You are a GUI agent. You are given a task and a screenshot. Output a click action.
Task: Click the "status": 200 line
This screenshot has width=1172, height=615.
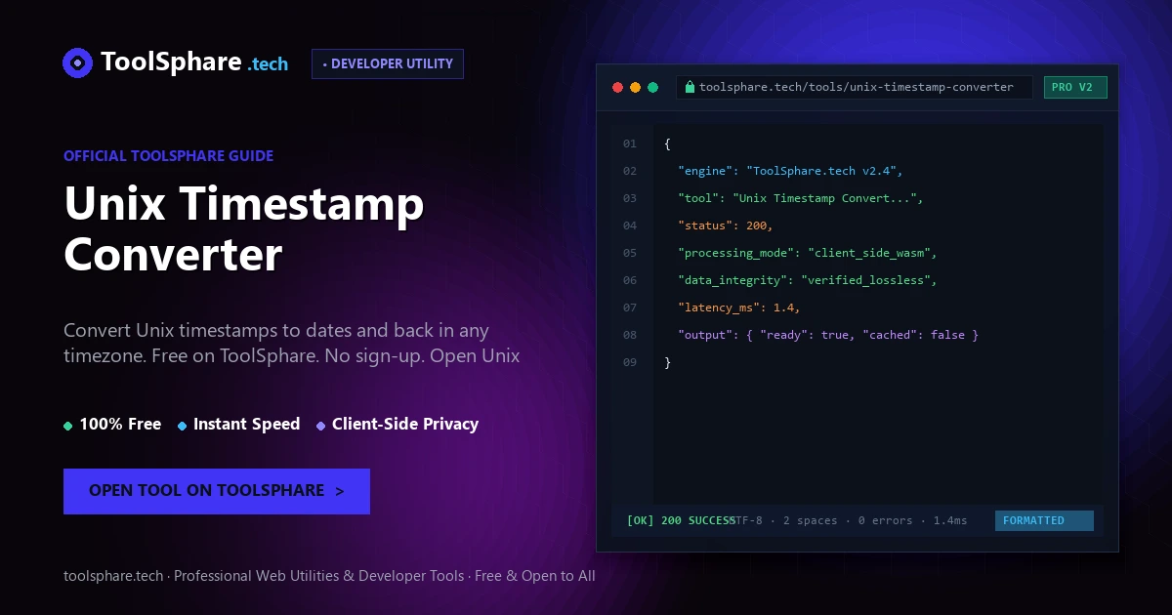click(726, 225)
